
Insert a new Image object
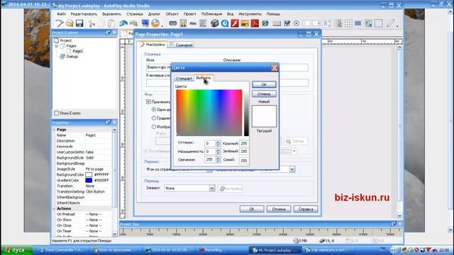tap(183, 23)
